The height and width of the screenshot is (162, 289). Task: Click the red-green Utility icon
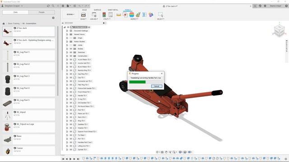(104, 15)
